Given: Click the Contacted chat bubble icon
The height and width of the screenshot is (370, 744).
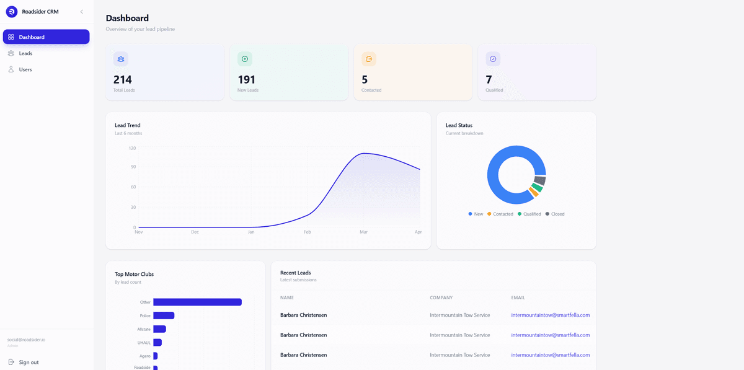Looking at the screenshot, I should click(x=369, y=59).
